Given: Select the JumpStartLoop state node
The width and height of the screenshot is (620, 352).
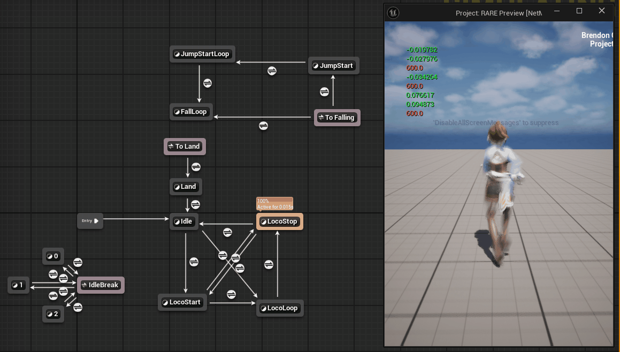Looking at the screenshot, I should tap(202, 54).
